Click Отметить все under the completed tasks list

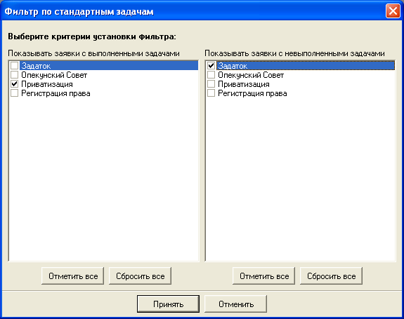72,276
